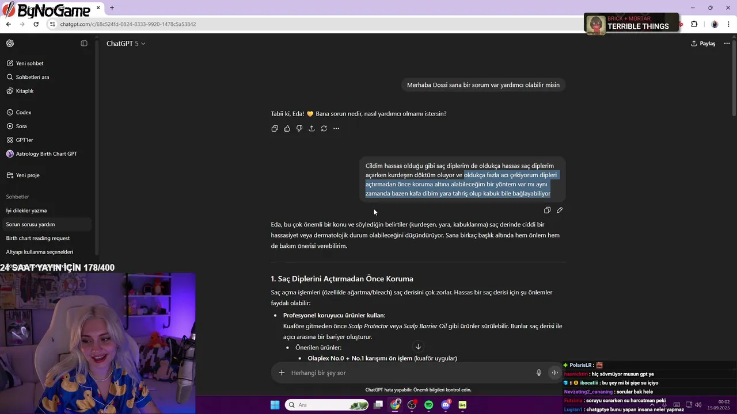This screenshot has height=414, width=737.
Task: Open the browser extensions puzzle icon
Action: coord(694,24)
